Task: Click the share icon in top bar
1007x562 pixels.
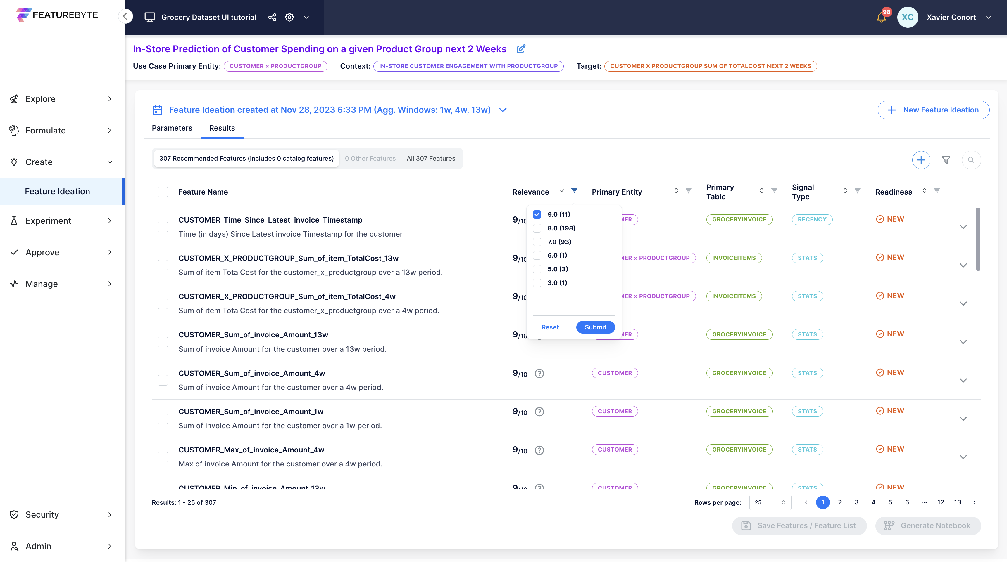Action: 272,17
